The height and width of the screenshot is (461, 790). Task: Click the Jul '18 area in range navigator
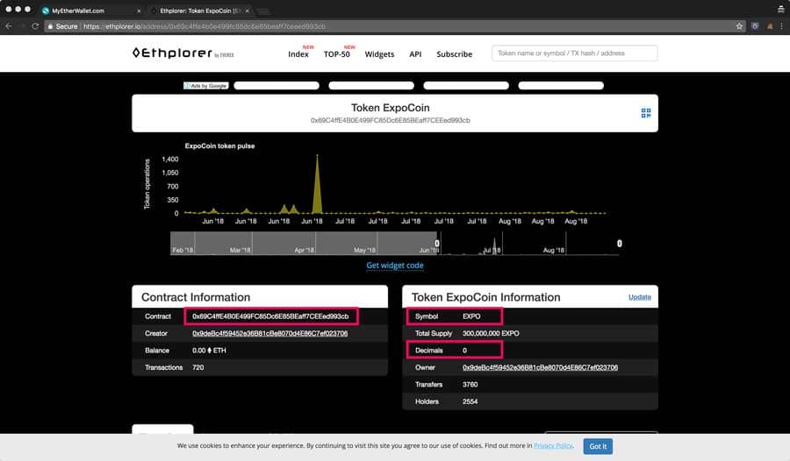[x=492, y=250]
